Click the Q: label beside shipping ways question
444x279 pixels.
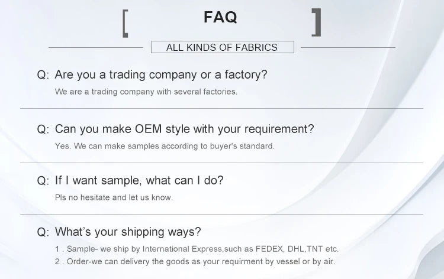tap(43, 232)
